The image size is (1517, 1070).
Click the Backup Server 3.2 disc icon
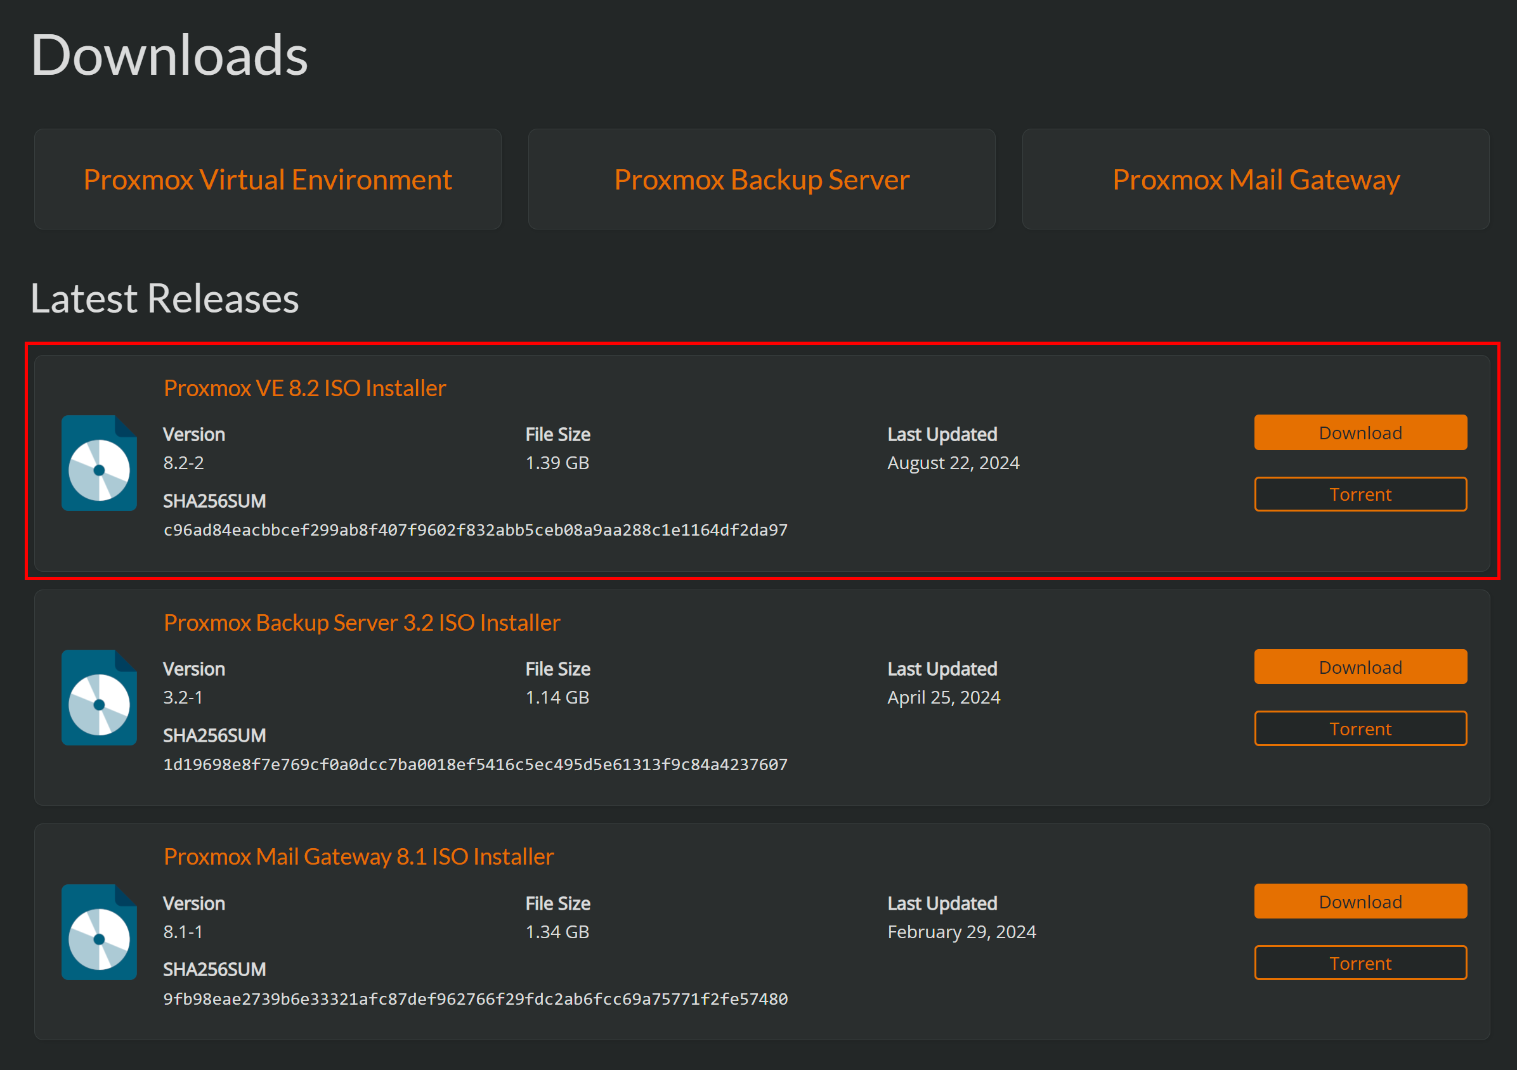click(99, 697)
